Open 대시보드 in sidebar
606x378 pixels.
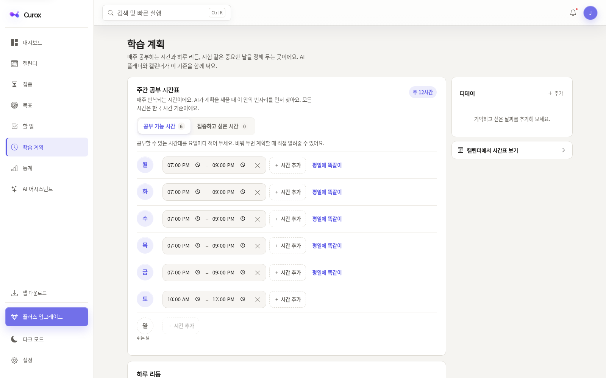point(47,43)
